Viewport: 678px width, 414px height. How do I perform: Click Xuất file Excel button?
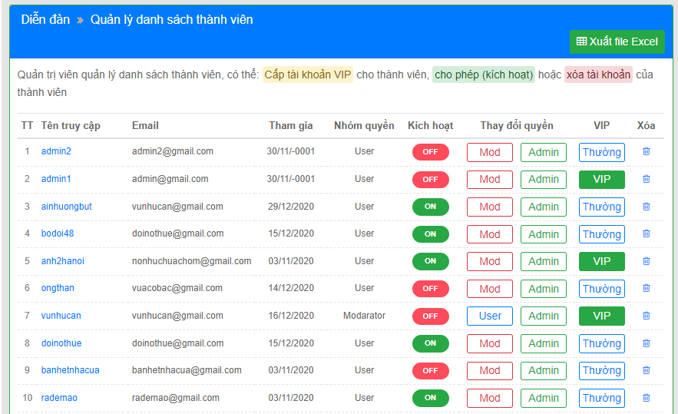coord(617,41)
